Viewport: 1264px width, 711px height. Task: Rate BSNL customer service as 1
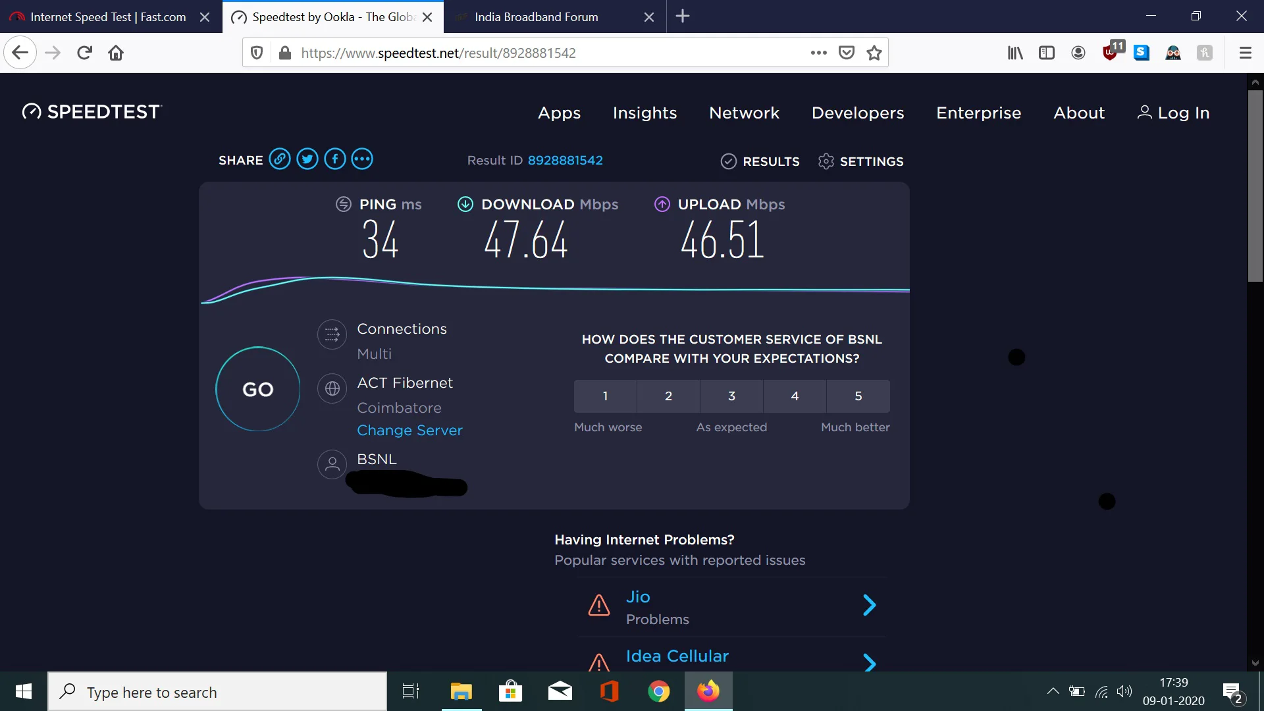tap(605, 396)
